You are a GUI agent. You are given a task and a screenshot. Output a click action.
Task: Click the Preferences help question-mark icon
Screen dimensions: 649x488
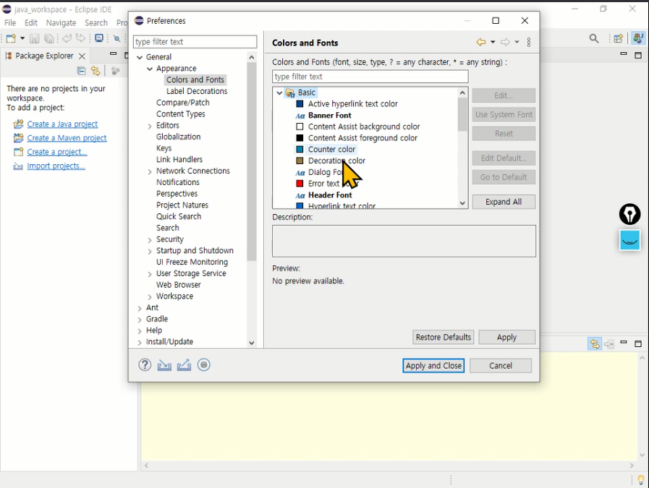[145, 365]
